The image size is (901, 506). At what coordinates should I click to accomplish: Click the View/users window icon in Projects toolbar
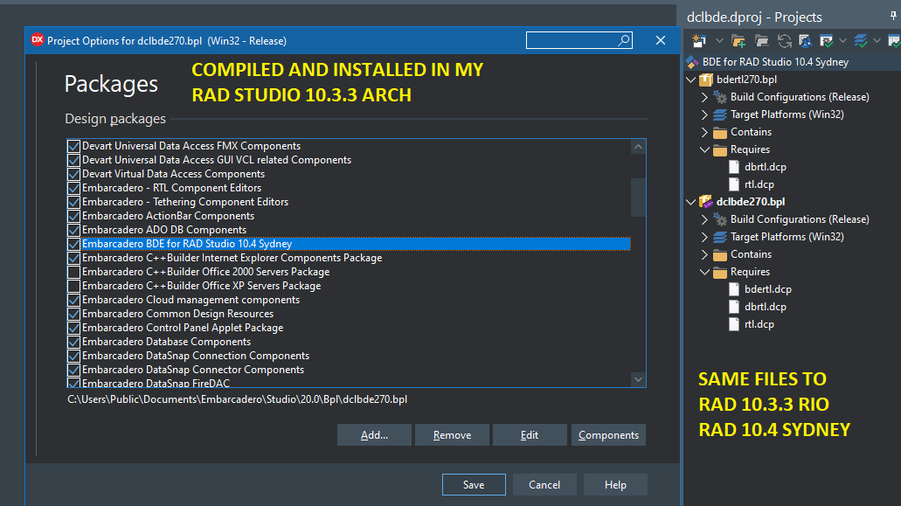tap(805, 41)
